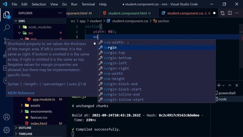
Task: Click the student breadcrumb segment
Action: (x=96, y=21)
